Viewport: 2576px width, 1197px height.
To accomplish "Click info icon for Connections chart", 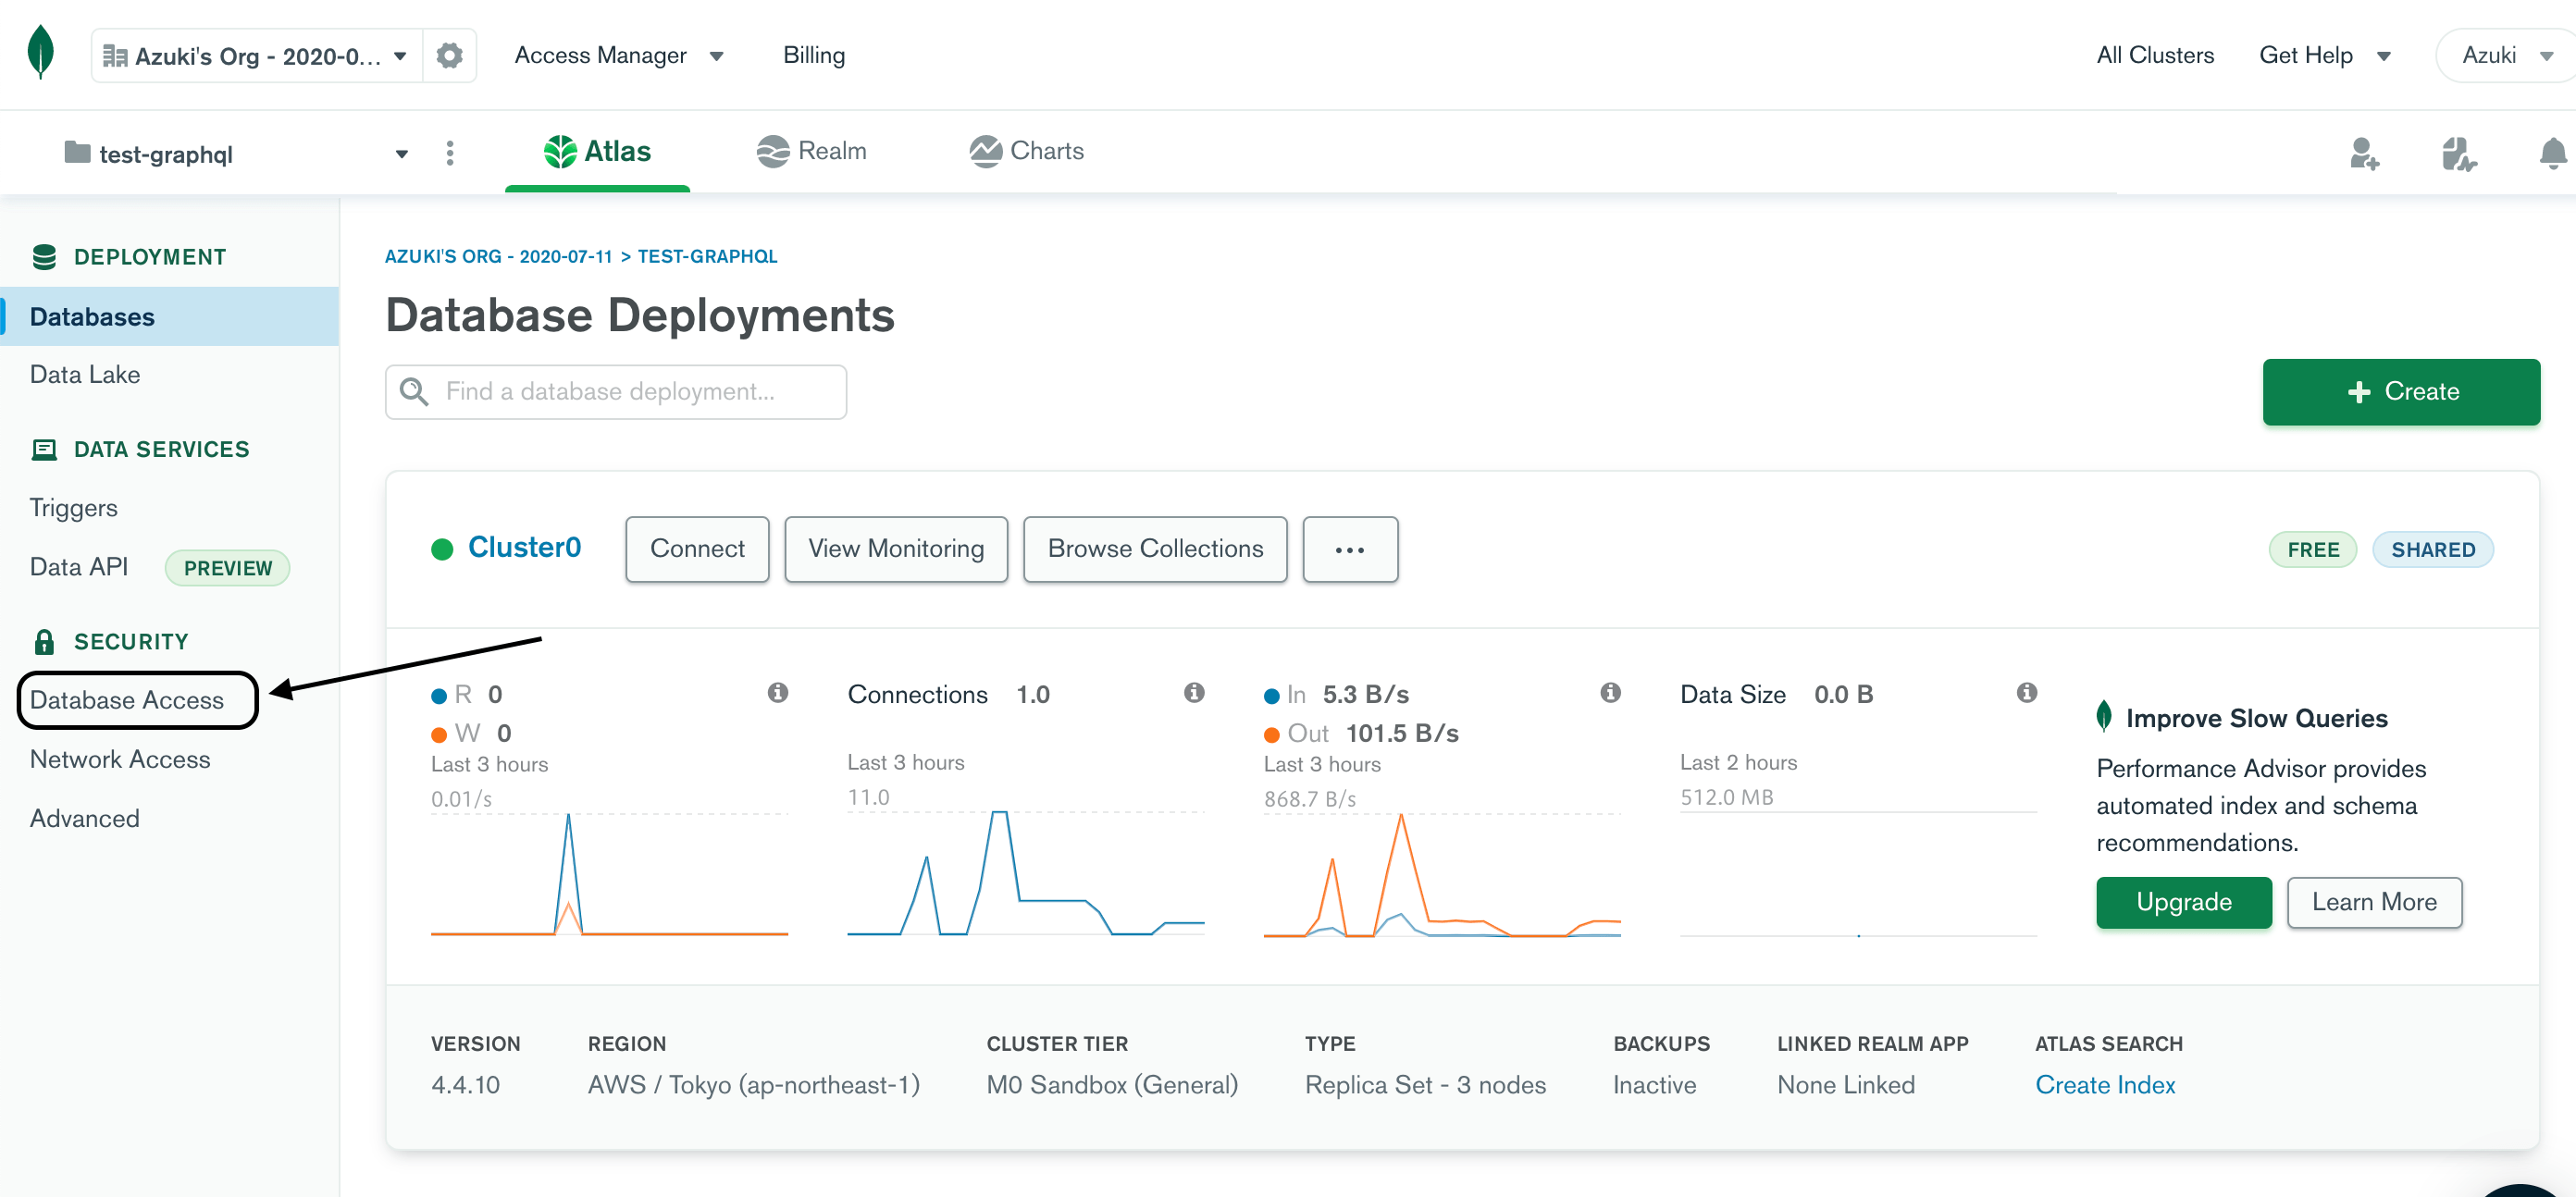I will (x=1194, y=692).
